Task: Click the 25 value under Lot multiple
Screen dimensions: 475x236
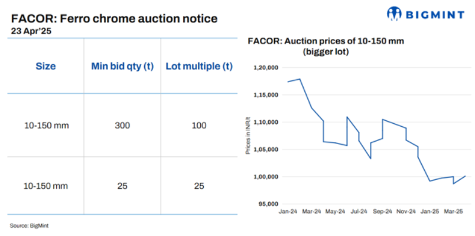Action: pyautogui.click(x=199, y=186)
